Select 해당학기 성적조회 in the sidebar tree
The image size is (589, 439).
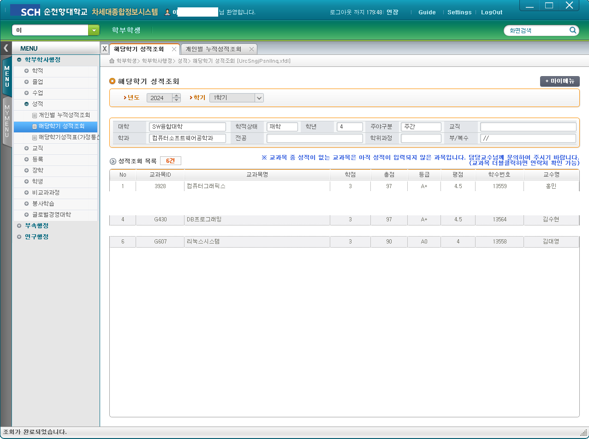61,126
